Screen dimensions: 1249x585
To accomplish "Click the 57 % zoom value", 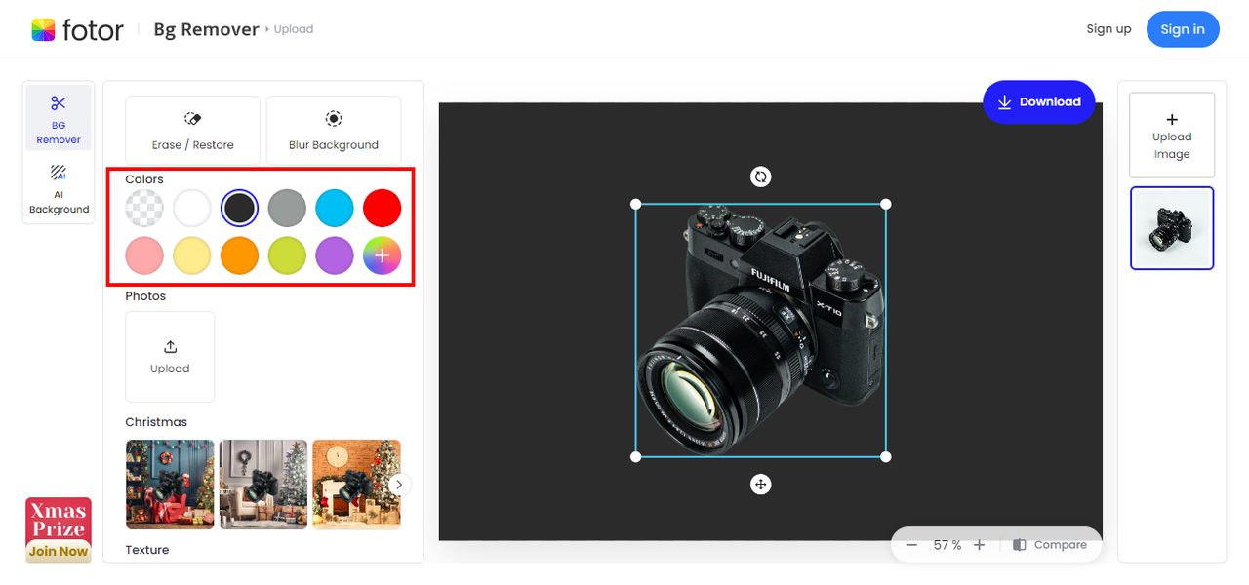I will pyautogui.click(x=947, y=545).
